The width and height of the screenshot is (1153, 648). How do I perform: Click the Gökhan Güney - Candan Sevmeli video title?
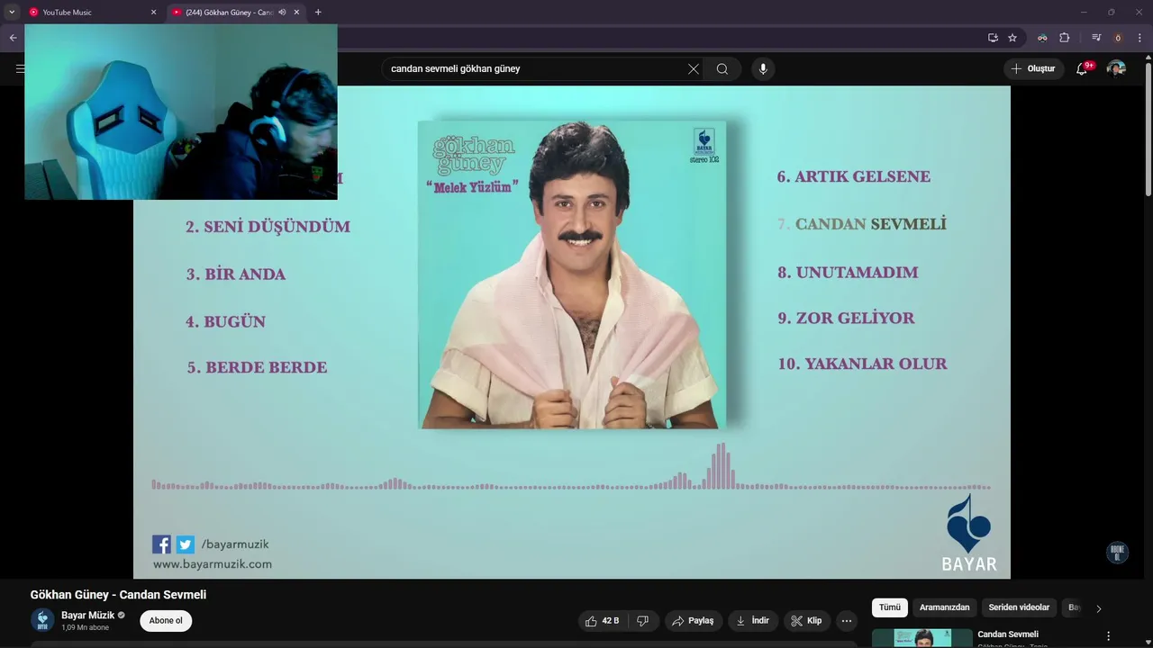(x=118, y=595)
